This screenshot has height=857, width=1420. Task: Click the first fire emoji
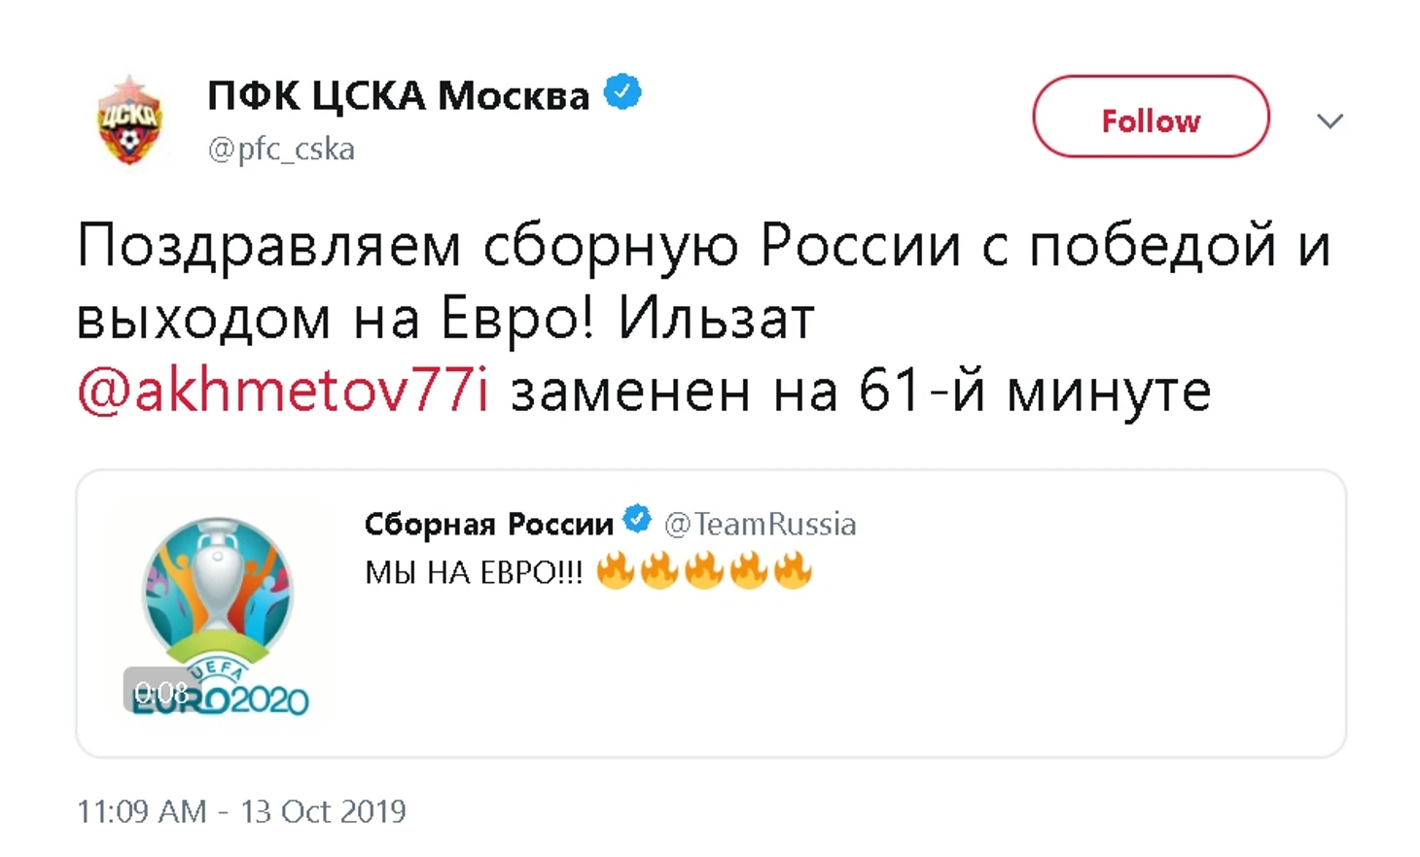pos(615,571)
